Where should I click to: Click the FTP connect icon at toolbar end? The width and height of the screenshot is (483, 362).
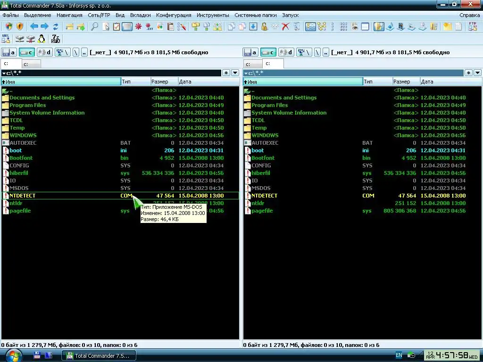coord(473,26)
